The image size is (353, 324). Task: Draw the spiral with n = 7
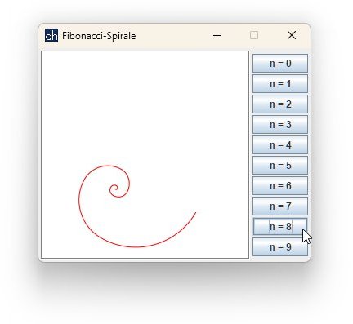280,206
